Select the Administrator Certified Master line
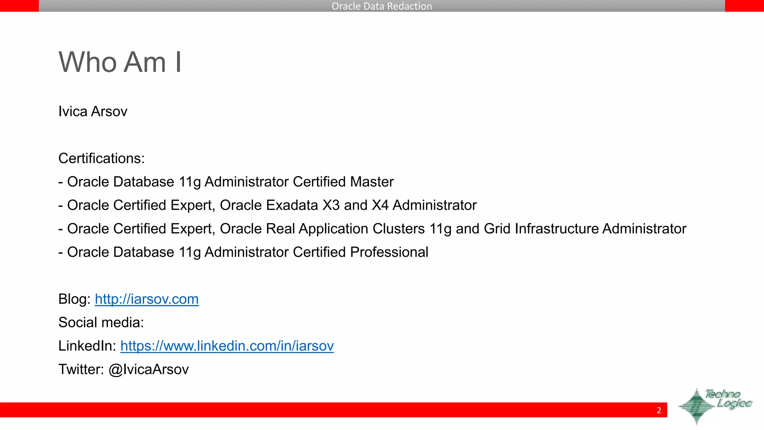The height and width of the screenshot is (430, 764). pos(226,182)
